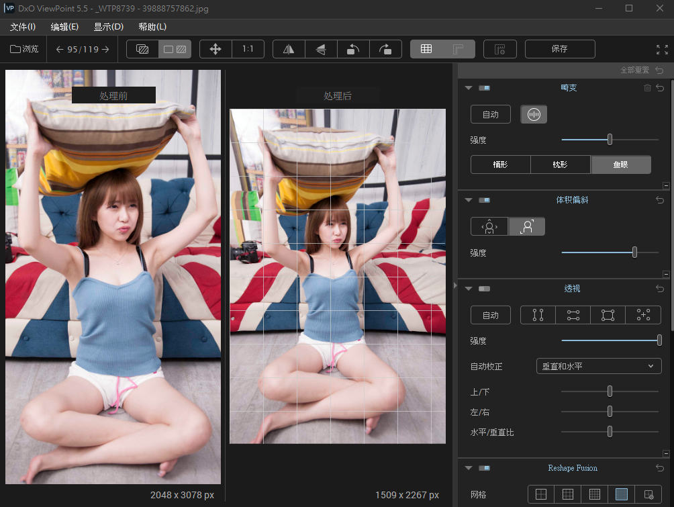Toggle the 透视 perspective correction switch
This screenshot has height=507, width=674.
[484, 289]
